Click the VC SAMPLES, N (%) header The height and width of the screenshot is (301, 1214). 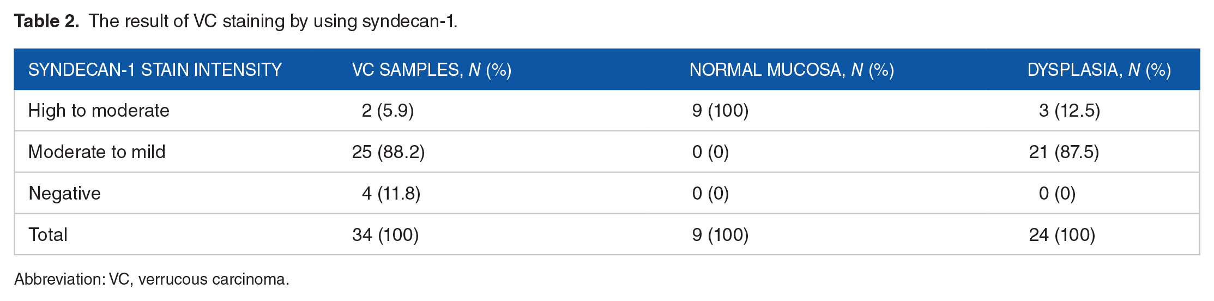[431, 70]
